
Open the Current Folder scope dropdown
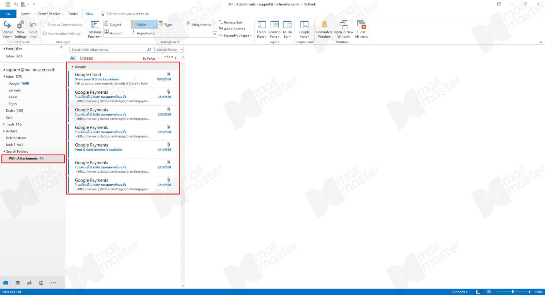(169, 50)
